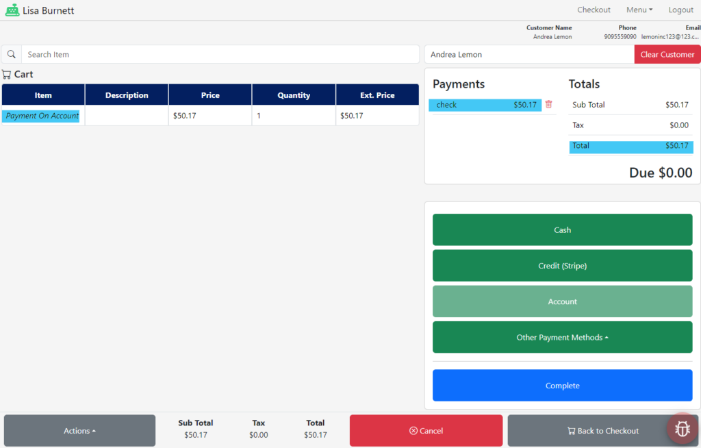Expand the Actions menu

click(x=79, y=430)
